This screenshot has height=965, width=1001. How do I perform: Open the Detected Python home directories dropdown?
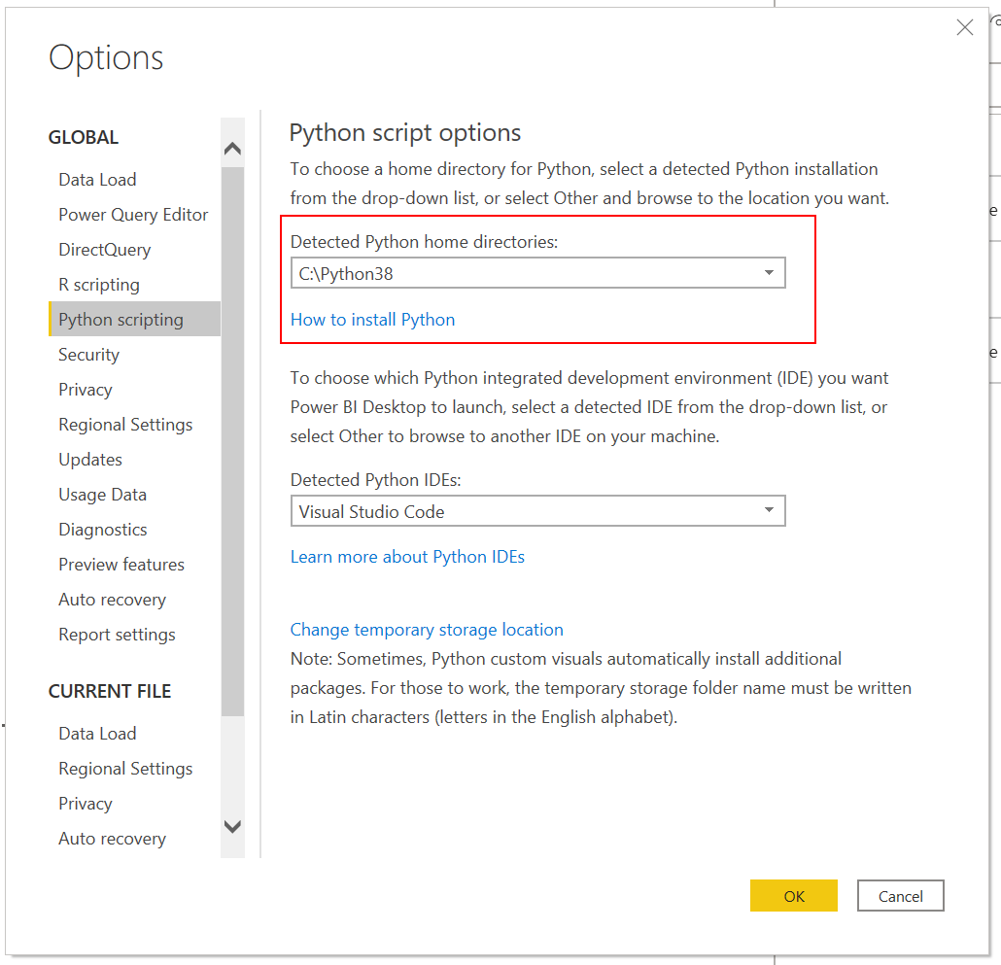pyautogui.click(x=537, y=273)
